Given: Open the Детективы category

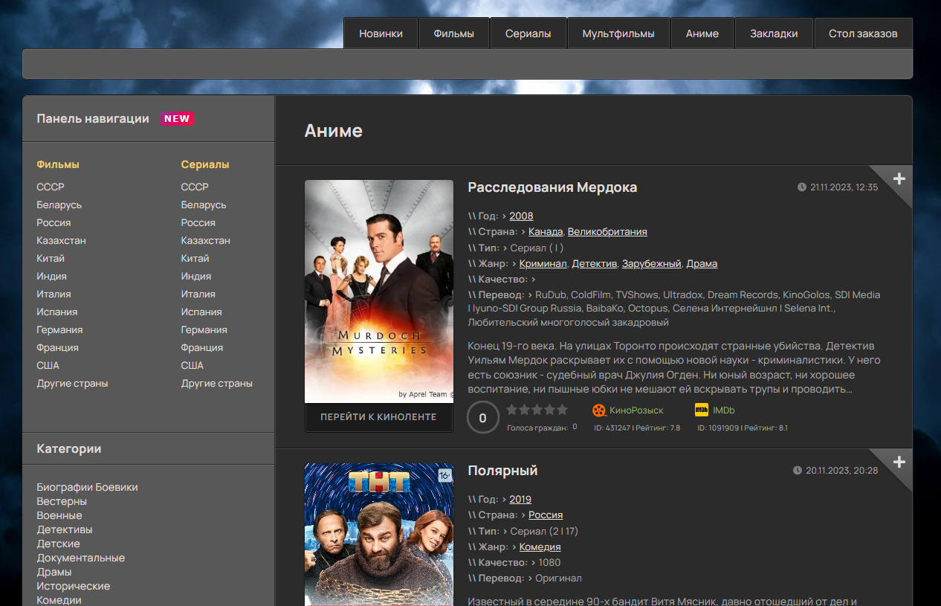Looking at the screenshot, I should tap(65, 529).
